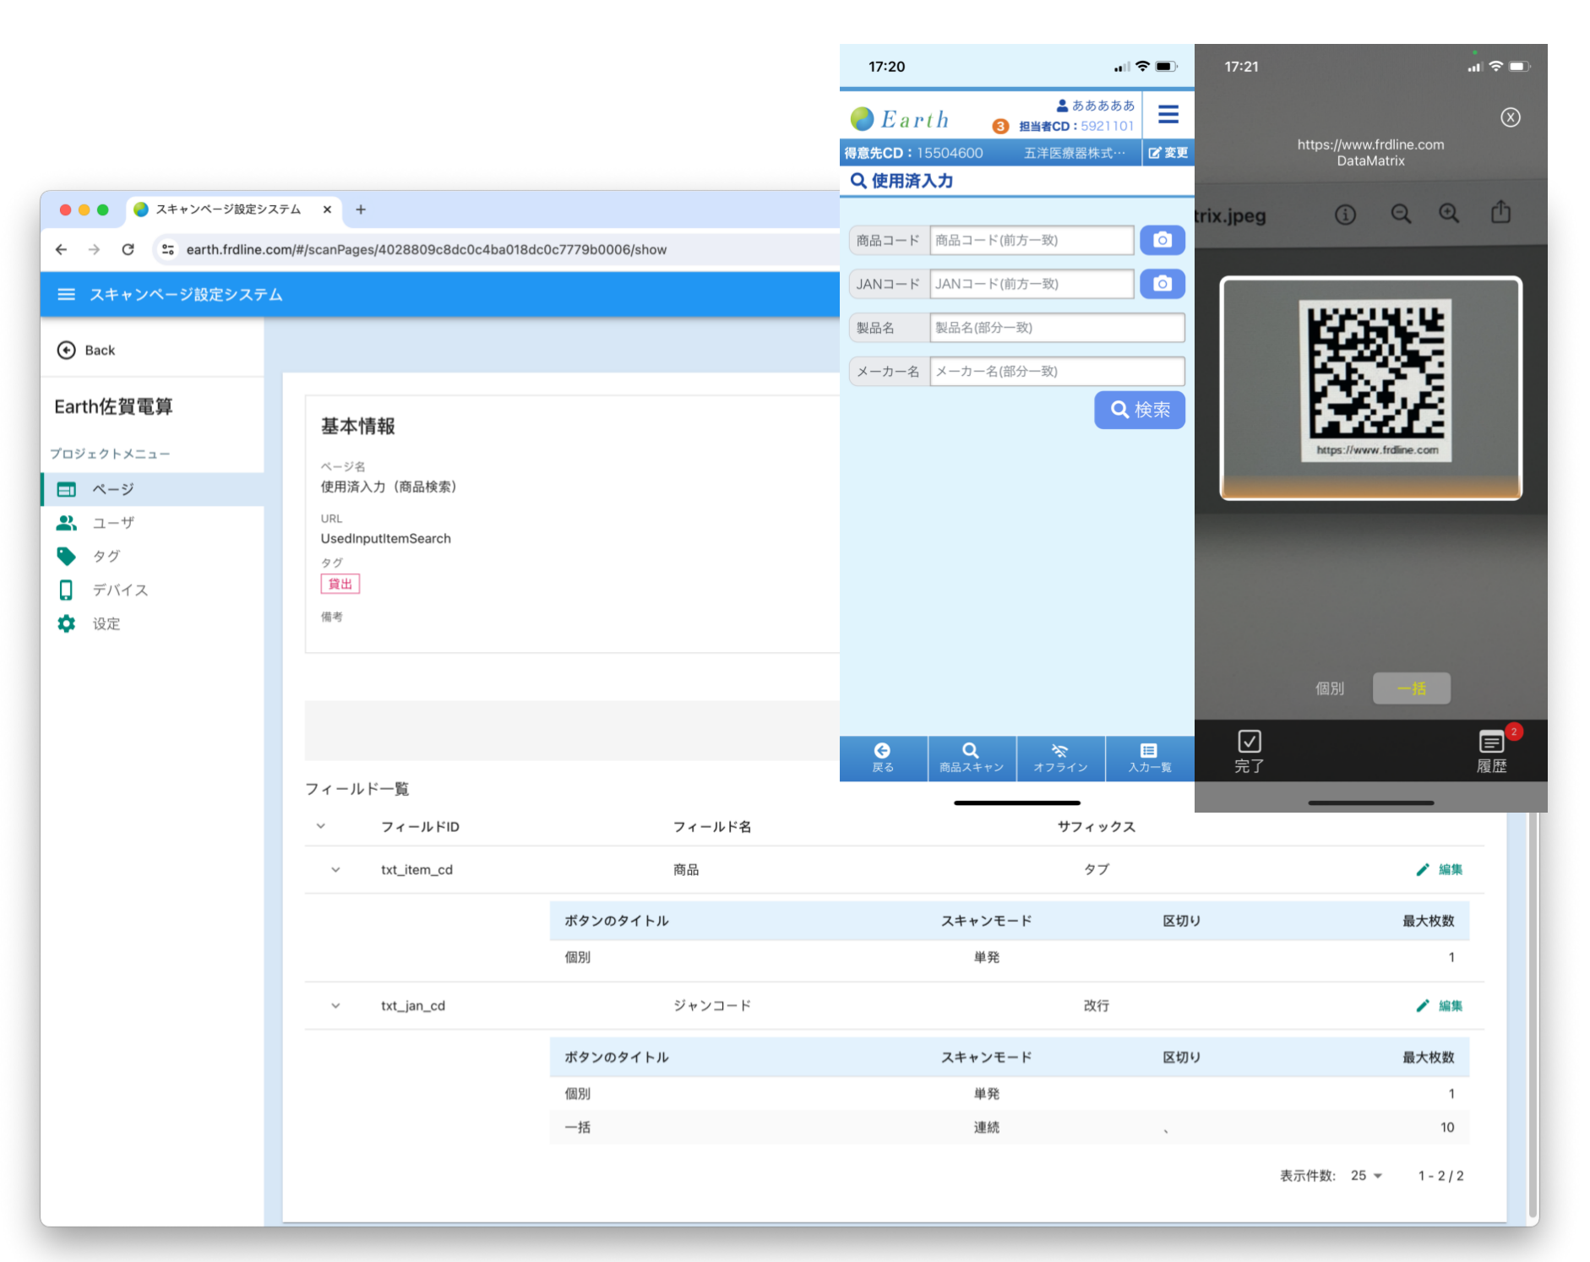1590x1262 pixels.
Task: Click the 製品名 input field
Action: pyautogui.click(x=1057, y=328)
